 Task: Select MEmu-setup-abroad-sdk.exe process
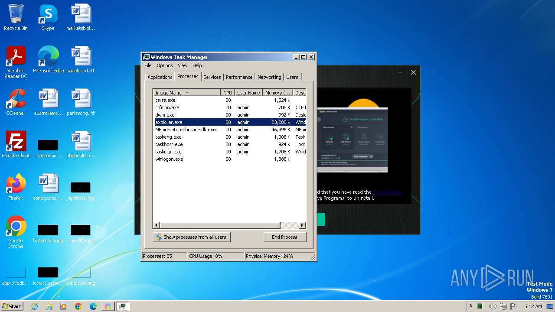coord(229,130)
